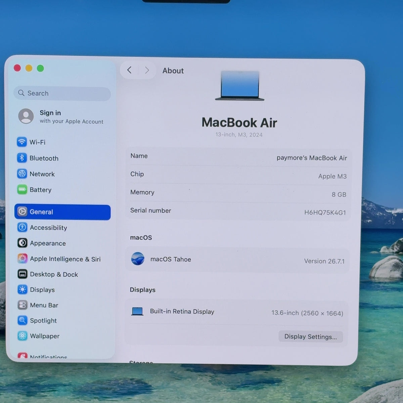This screenshot has height=403, width=403.
Task: Click the '8 GB' memory value
Action: 339,194
